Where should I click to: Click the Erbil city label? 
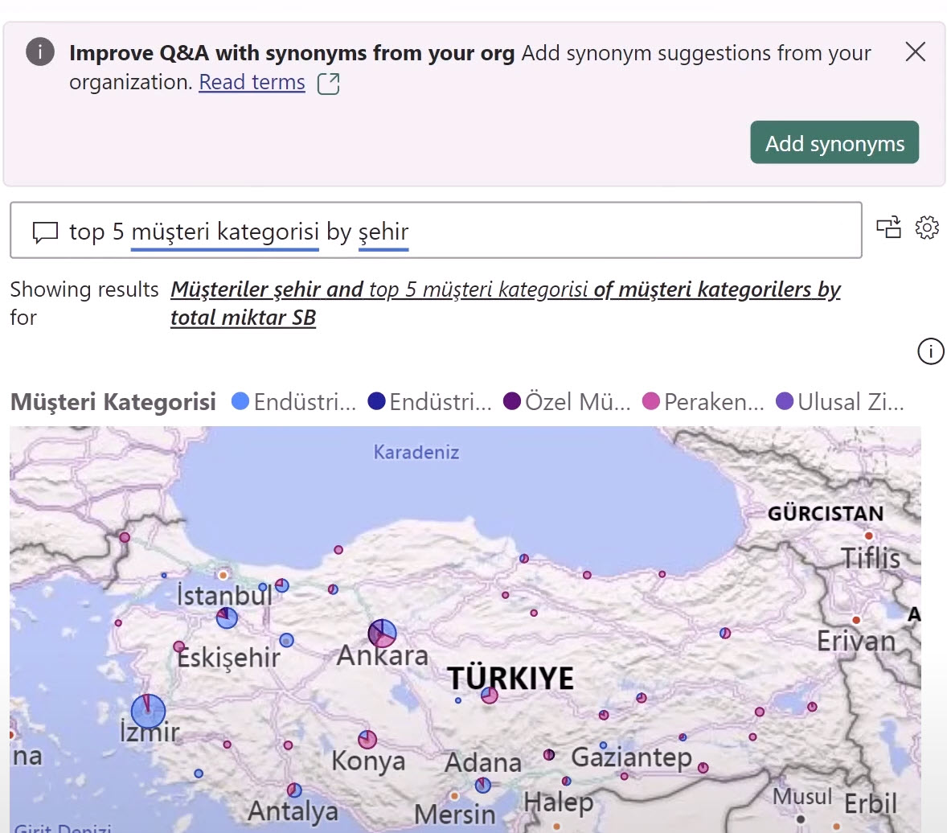(871, 803)
